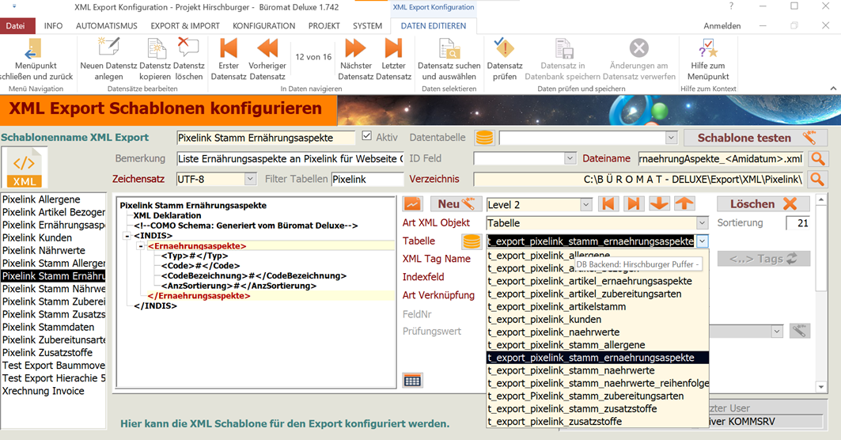Collapse the Ernaehrungsaspekte tree node
The height and width of the screenshot is (440, 841).
(x=141, y=246)
